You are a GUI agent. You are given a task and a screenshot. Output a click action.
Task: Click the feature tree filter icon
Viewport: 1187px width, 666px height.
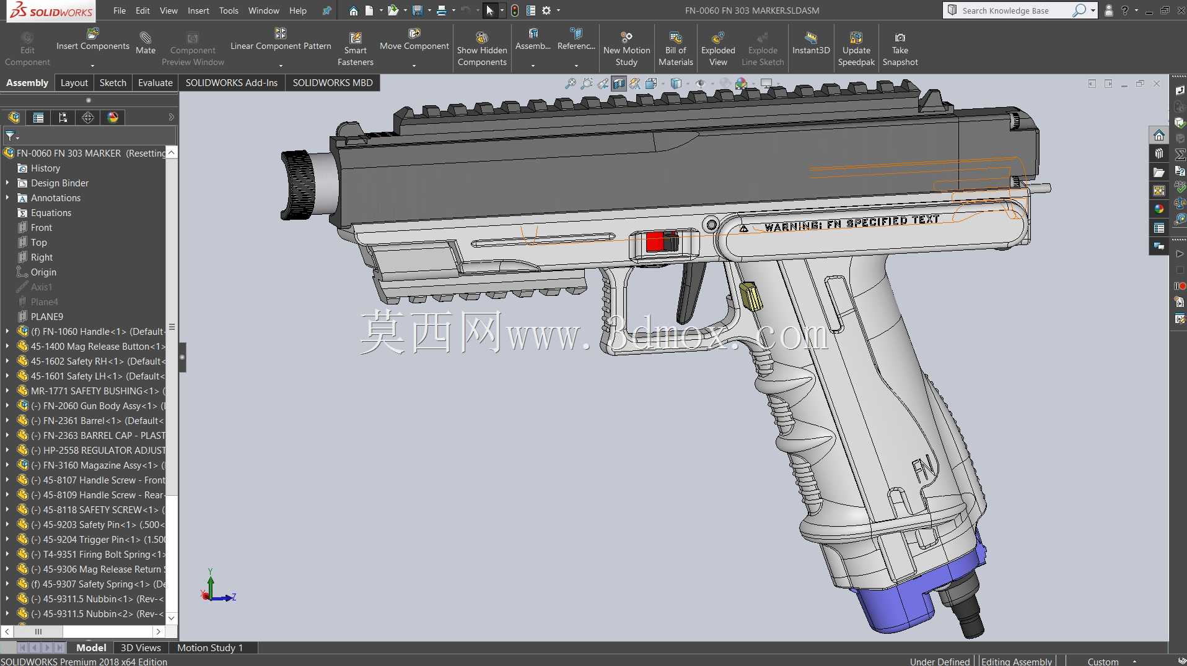[x=11, y=136]
